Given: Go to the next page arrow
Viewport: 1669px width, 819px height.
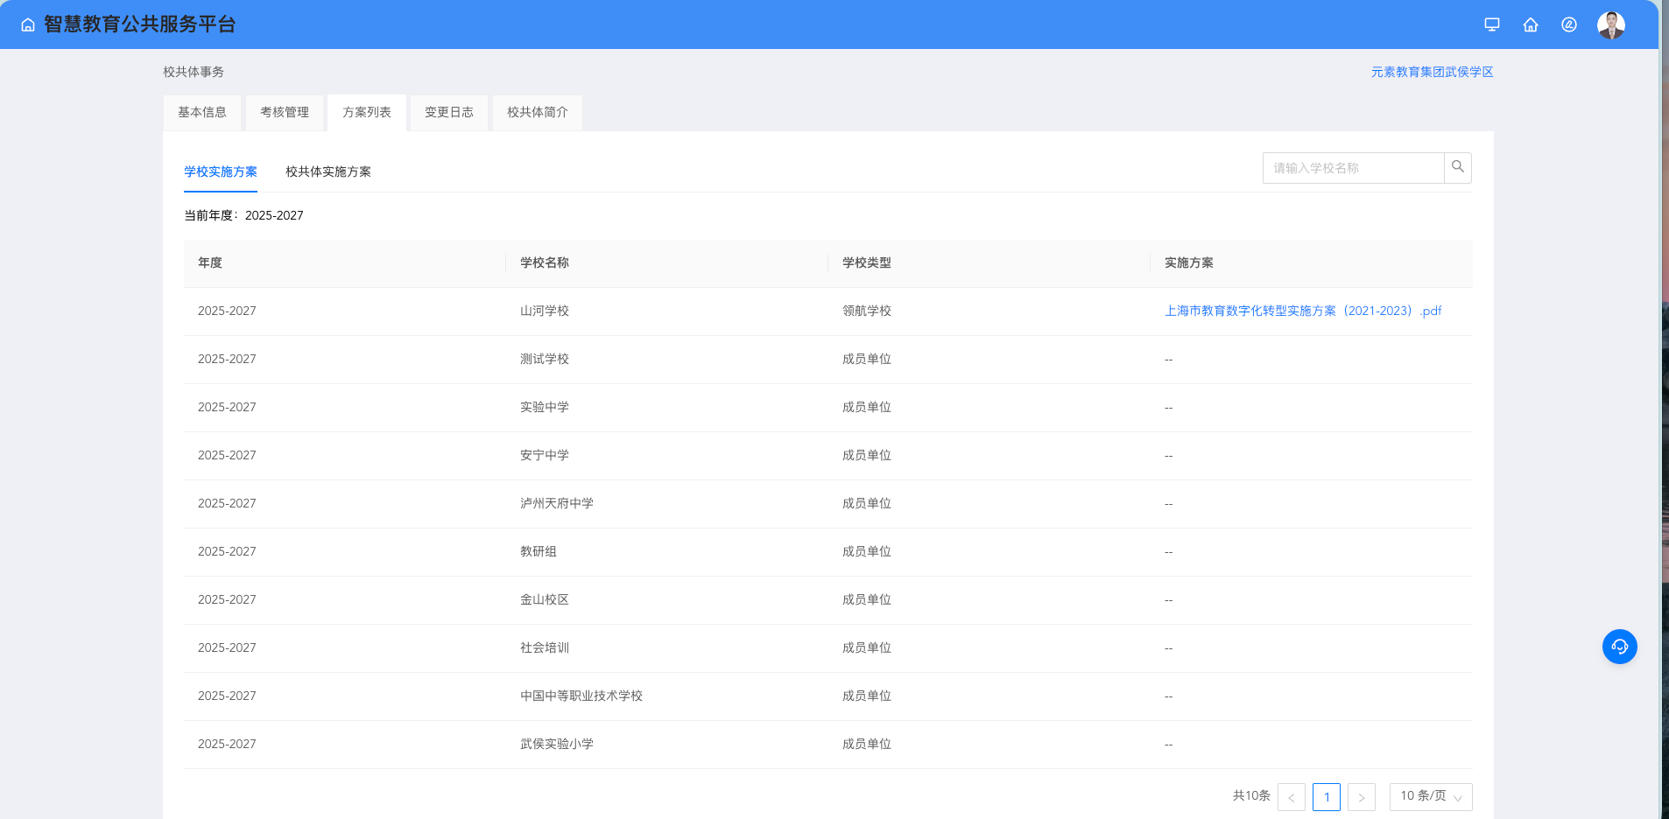Looking at the screenshot, I should tap(1362, 797).
